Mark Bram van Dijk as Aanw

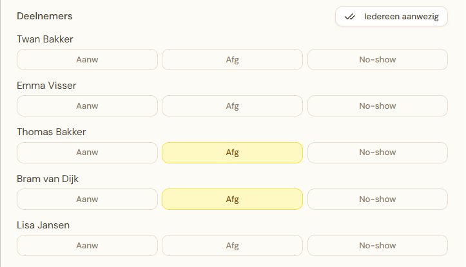coord(87,199)
